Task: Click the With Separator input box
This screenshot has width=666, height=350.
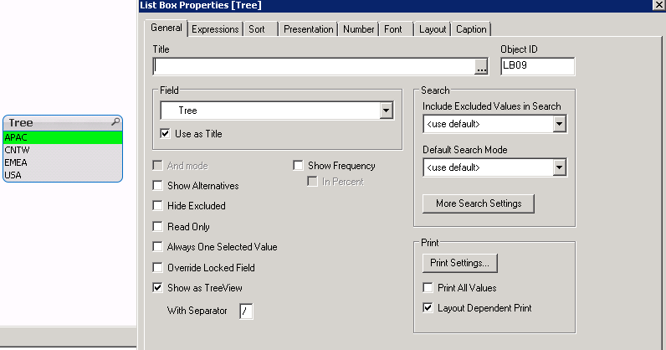Action: point(245,311)
